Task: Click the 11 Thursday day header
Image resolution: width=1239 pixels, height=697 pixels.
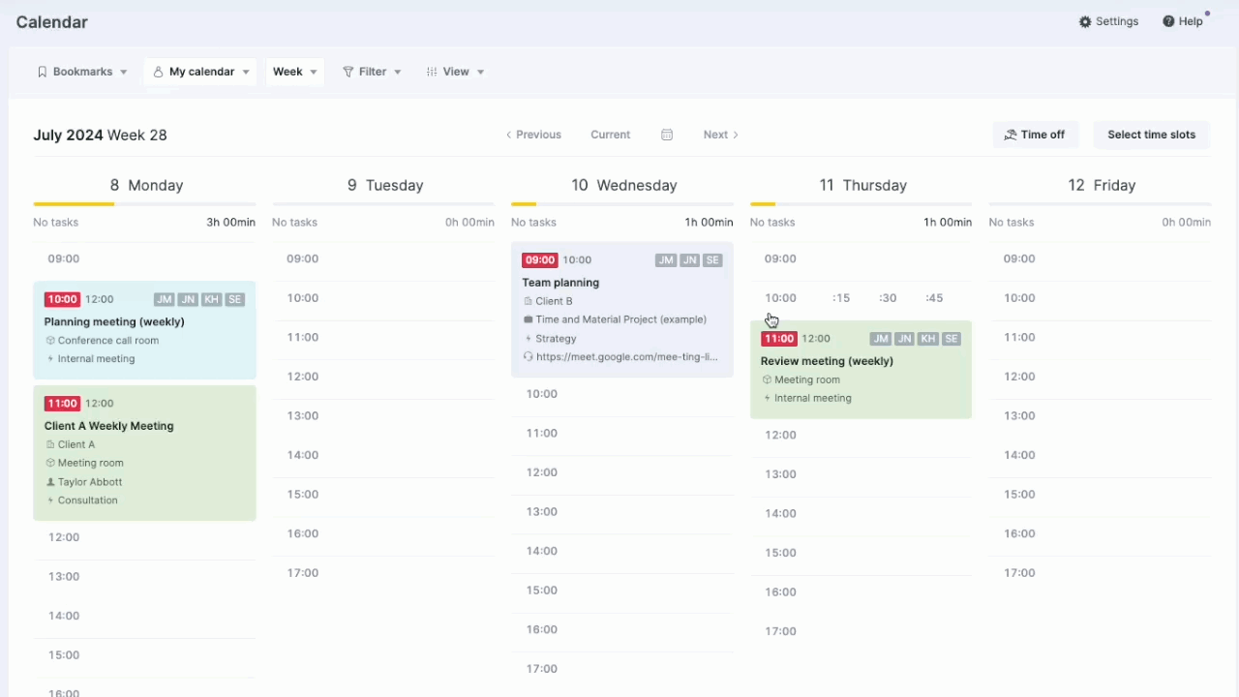Action: (x=862, y=185)
